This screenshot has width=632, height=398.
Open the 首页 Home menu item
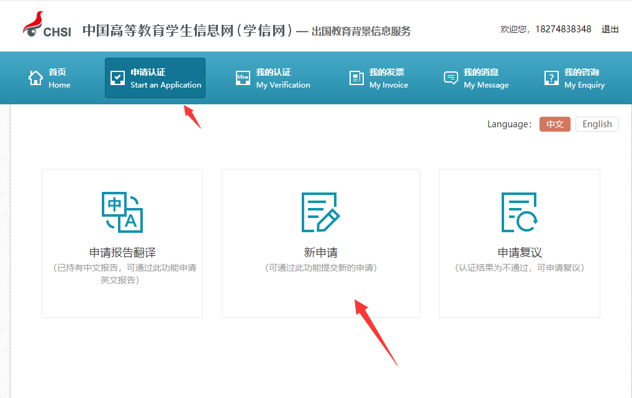(x=59, y=78)
